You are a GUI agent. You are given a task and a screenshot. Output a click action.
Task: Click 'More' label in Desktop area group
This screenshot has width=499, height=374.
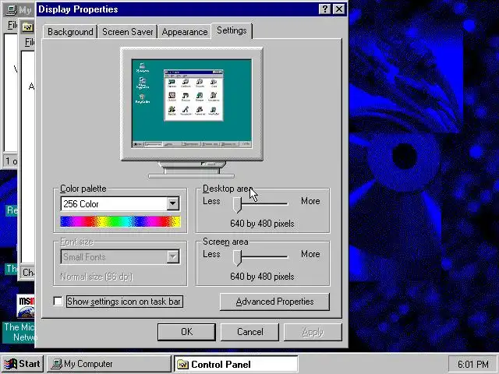point(310,201)
